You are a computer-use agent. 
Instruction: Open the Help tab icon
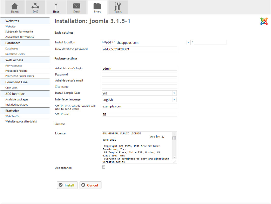click(56, 7)
